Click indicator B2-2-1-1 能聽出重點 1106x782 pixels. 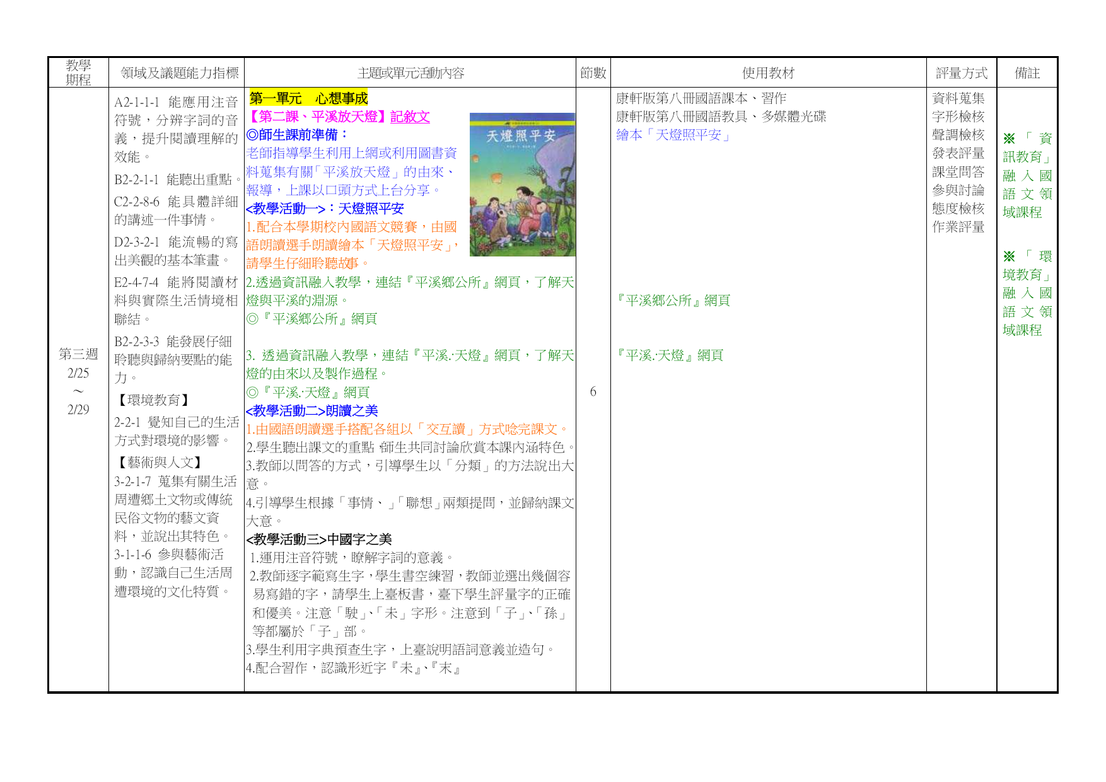(178, 180)
